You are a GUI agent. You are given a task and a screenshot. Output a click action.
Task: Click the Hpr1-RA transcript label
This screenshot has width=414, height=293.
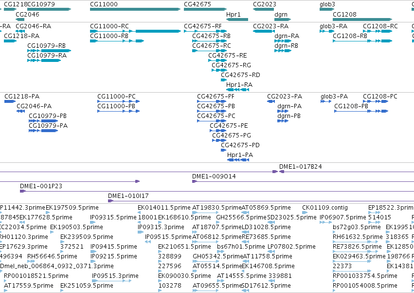pyautogui.click(x=239, y=85)
